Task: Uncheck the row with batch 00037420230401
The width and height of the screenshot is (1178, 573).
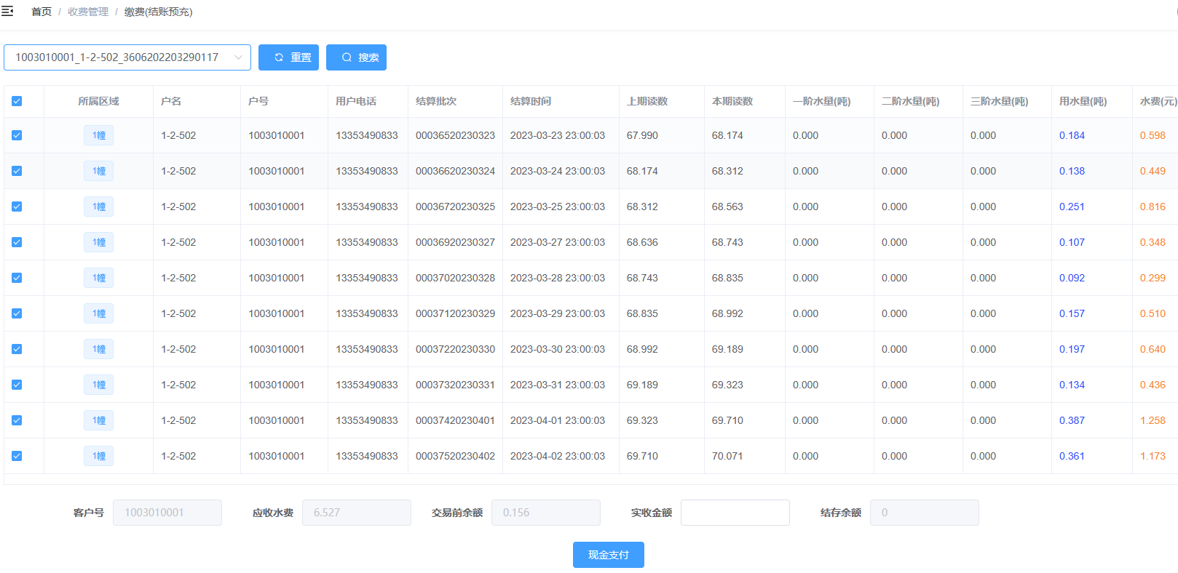Action: (x=17, y=420)
